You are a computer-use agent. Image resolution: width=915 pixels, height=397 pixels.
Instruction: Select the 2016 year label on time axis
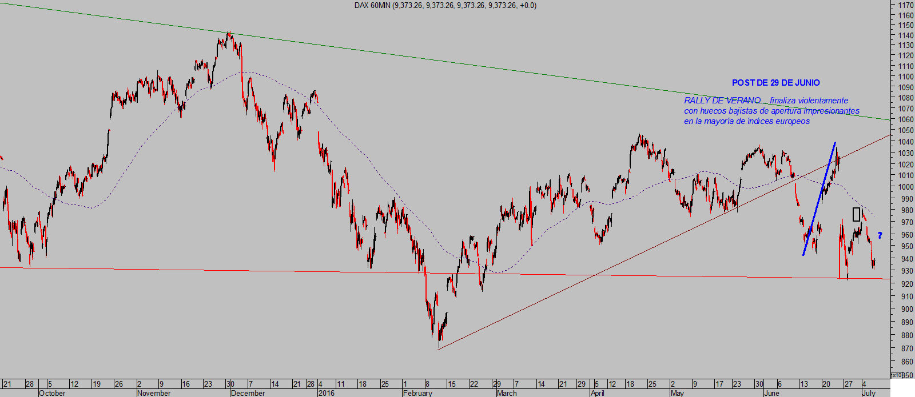coord(326,393)
